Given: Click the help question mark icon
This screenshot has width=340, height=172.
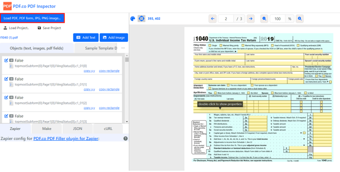Looking at the screenshot, I should (126, 138).
